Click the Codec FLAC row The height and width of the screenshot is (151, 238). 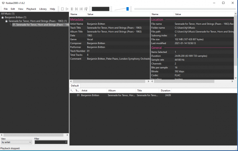[192, 75]
